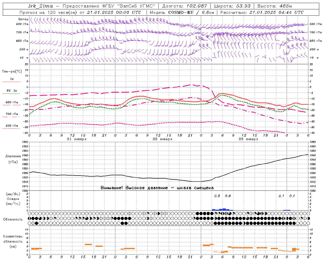Click the Широта: 53.93 value
Screen dimensions: 323x259
pos(232,6)
